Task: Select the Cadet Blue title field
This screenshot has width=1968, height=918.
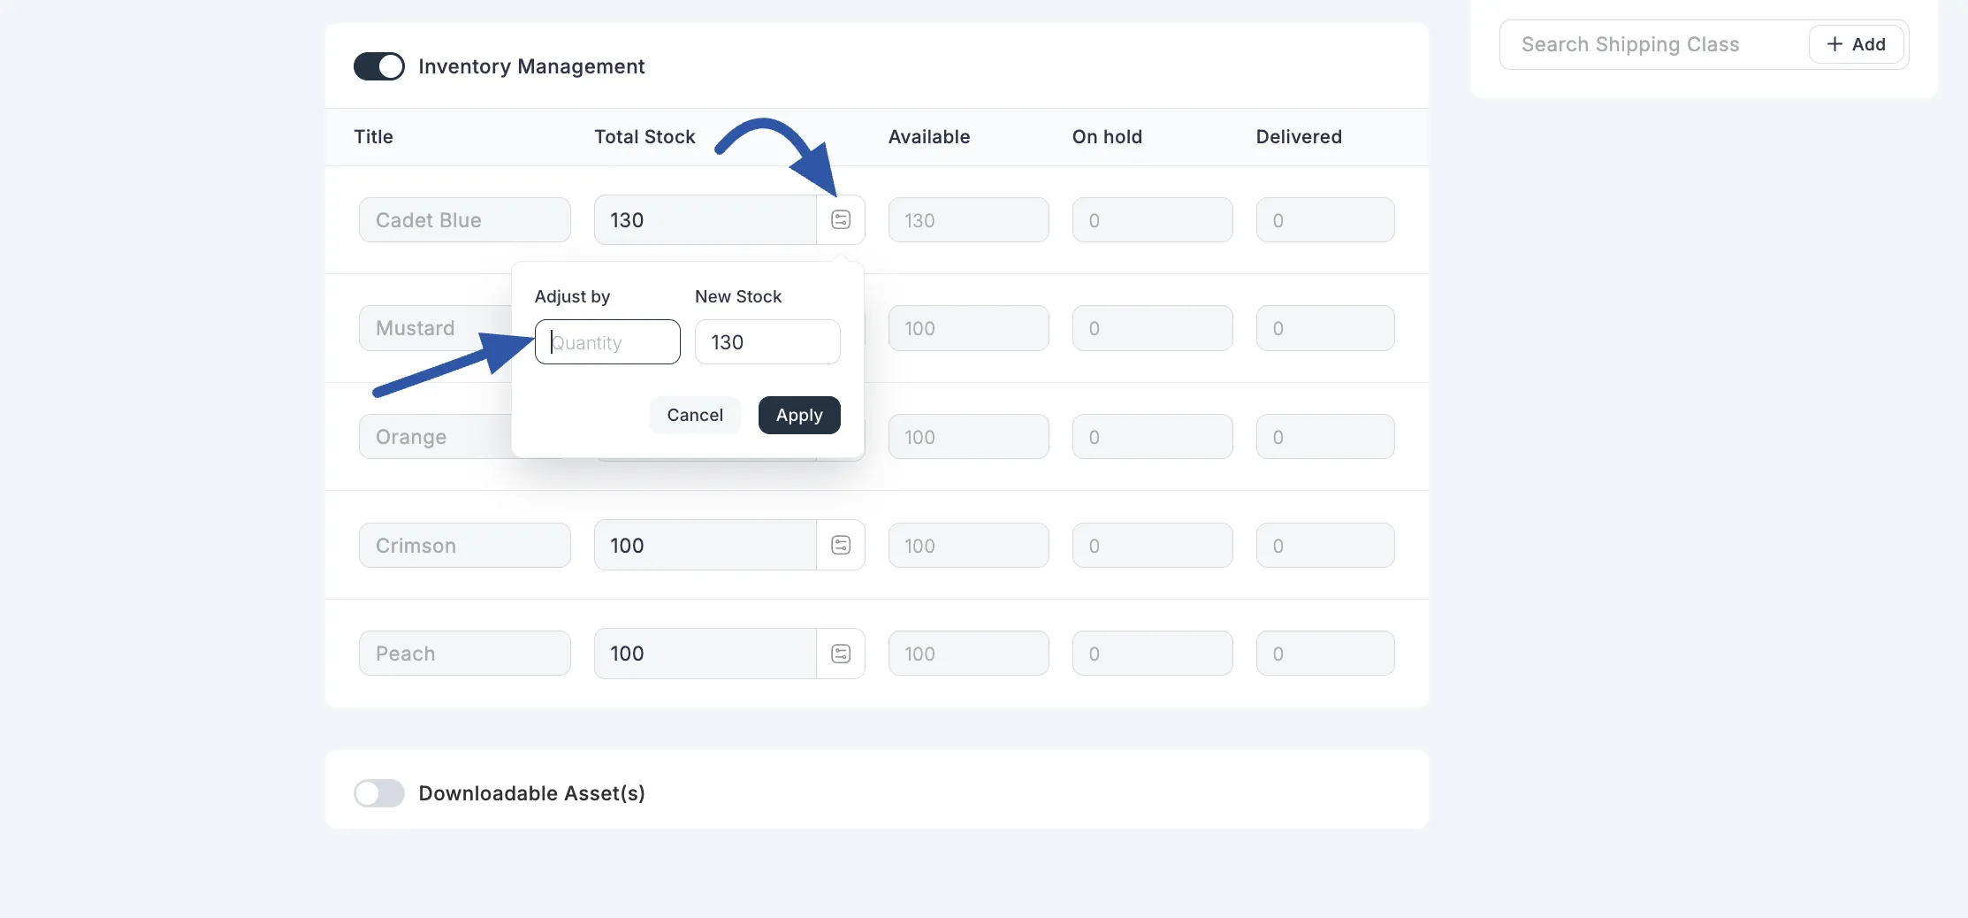Action: pyautogui.click(x=464, y=219)
